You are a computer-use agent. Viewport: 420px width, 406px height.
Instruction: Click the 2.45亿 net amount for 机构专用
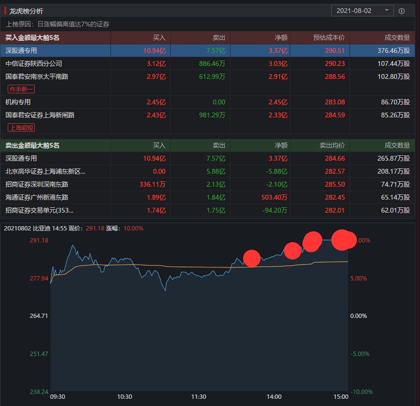click(278, 102)
